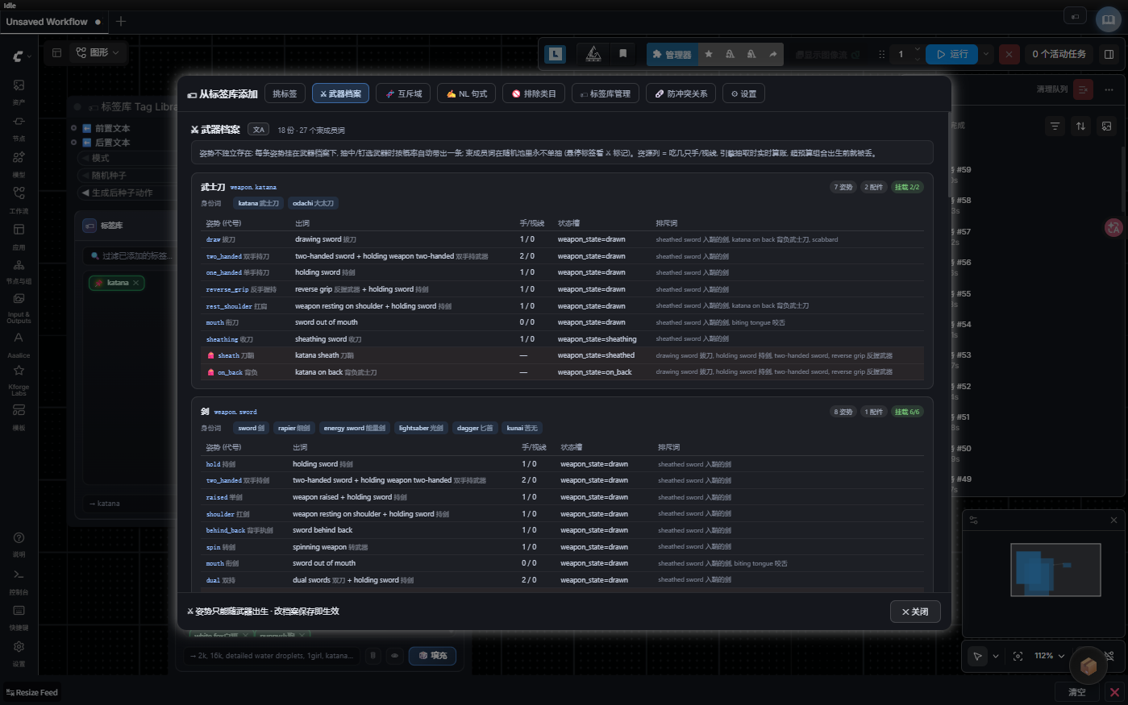Open the 应用 apps sidebar panel
The image size is (1128, 705).
(x=19, y=234)
